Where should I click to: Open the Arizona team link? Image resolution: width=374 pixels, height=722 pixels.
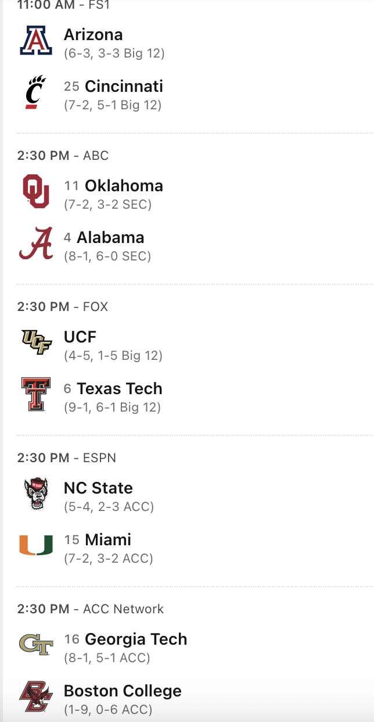93,35
